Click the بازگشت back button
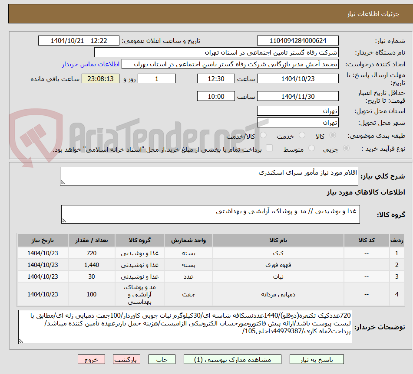The height and width of the screenshot is (374, 413). tap(126, 359)
